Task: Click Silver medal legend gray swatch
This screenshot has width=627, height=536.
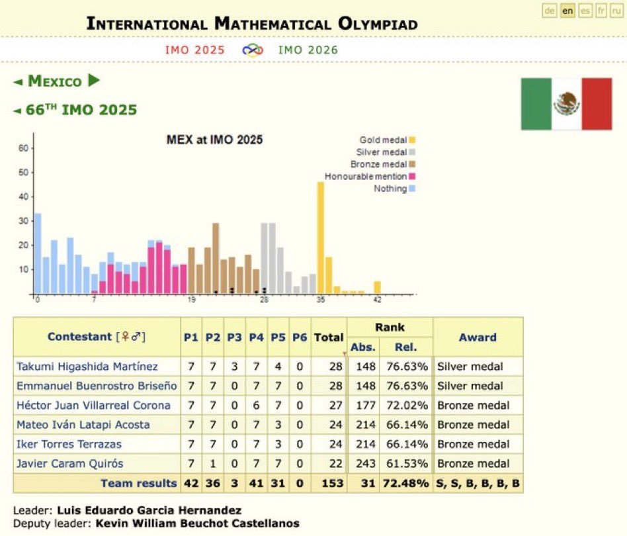Action: (412, 152)
